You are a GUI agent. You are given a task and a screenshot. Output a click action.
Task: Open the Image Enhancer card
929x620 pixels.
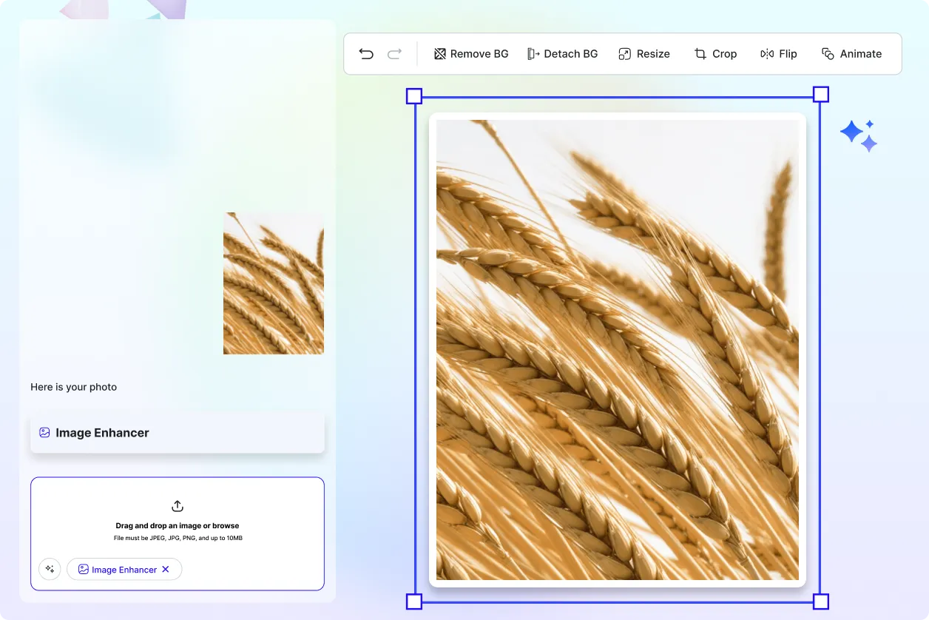click(178, 433)
